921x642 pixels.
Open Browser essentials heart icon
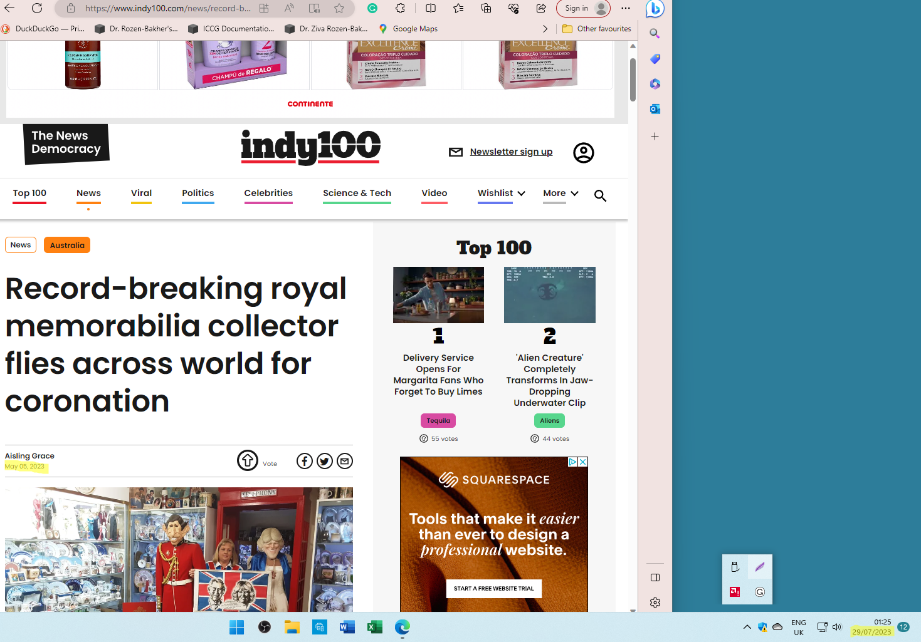[x=513, y=8]
